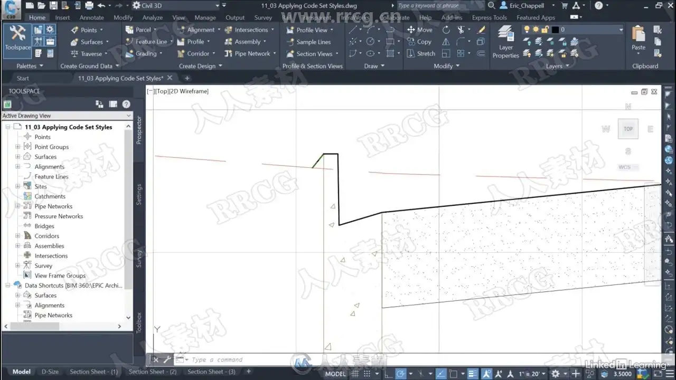676x380 pixels.
Task: Select the Prospector side tab in Toolspace
Action: tap(139, 130)
